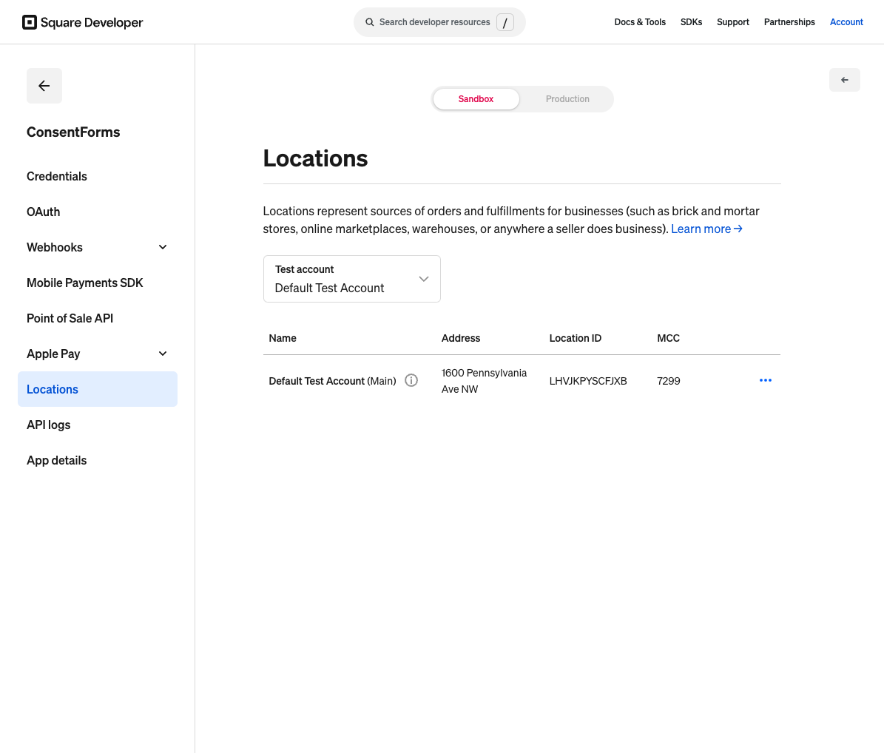Click Location ID LHVJKPYSCFJXB
The height and width of the screenshot is (753, 884).
(588, 381)
